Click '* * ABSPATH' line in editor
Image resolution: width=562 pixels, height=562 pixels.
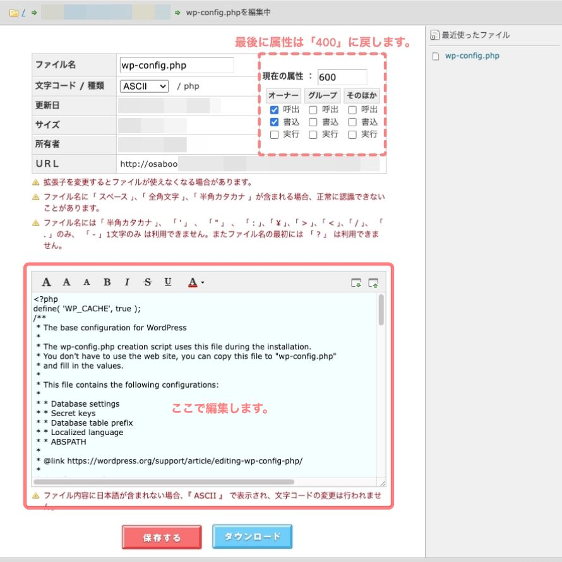[61, 442]
